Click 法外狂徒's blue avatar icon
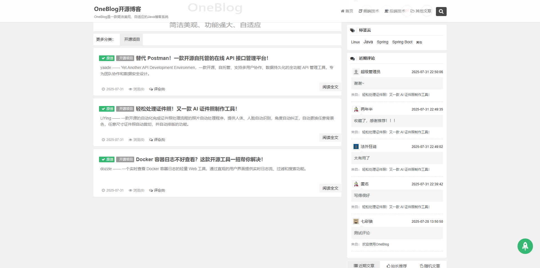This screenshot has width=540, height=268. tap(356, 147)
